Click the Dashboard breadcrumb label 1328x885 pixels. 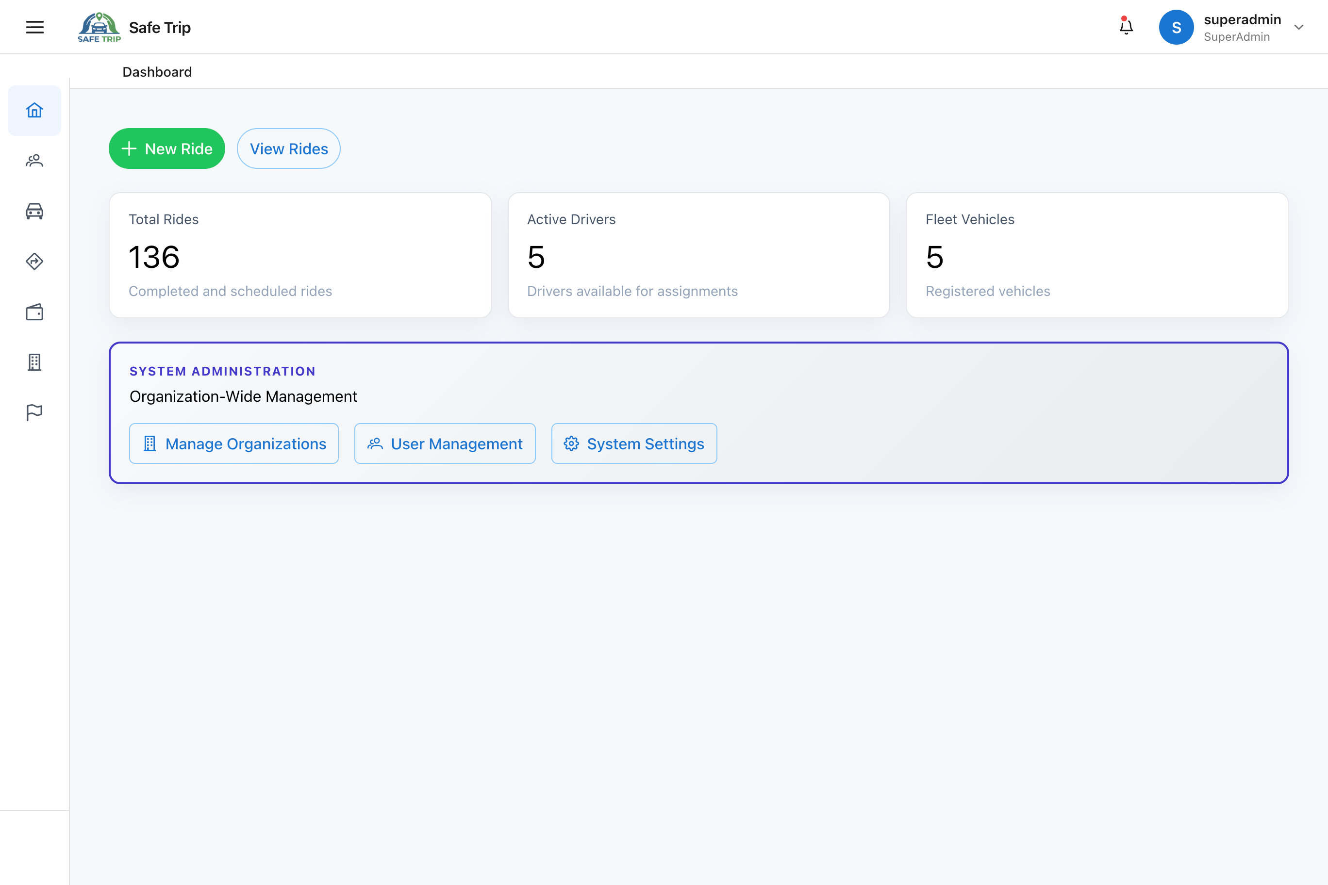click(x=157, y=72)
